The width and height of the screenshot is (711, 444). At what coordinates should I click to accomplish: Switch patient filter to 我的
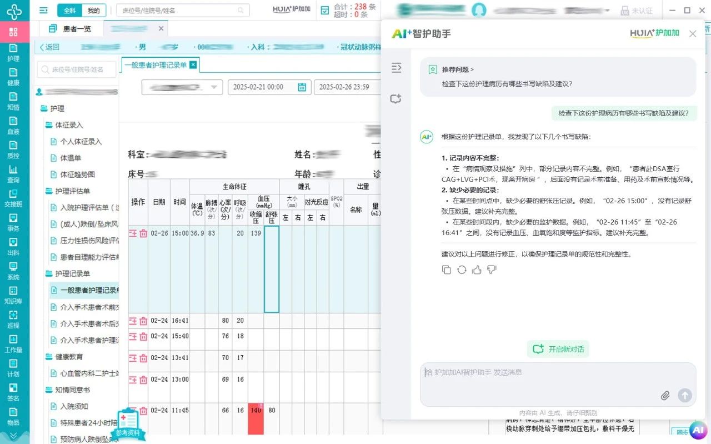point(94,11)
